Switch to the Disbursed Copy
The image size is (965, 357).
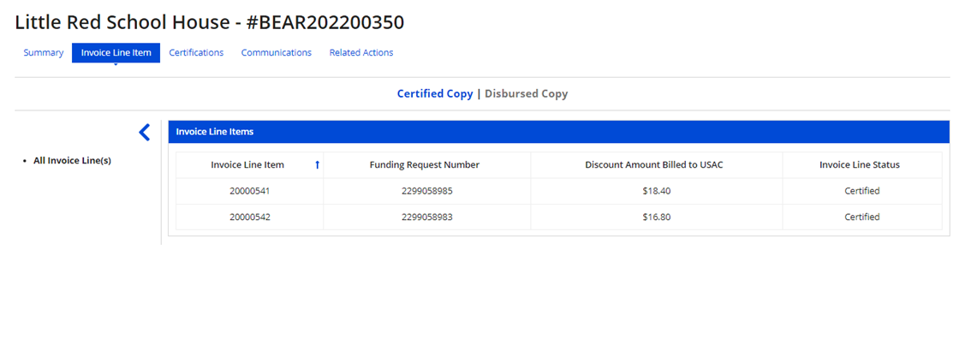click(526, 94)
